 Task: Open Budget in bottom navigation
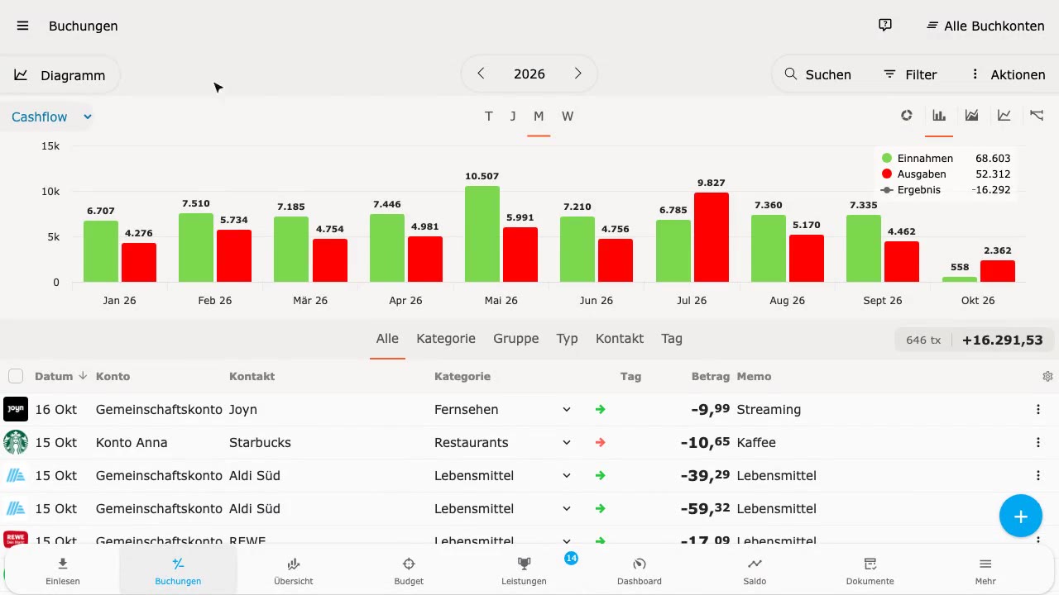(x=409, y=571)
